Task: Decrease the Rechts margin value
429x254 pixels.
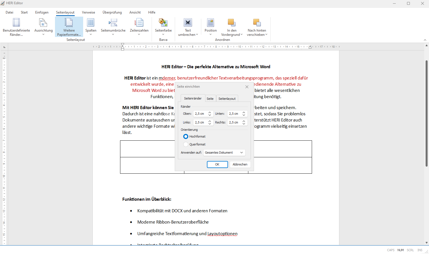Action: tap(244, 124)
